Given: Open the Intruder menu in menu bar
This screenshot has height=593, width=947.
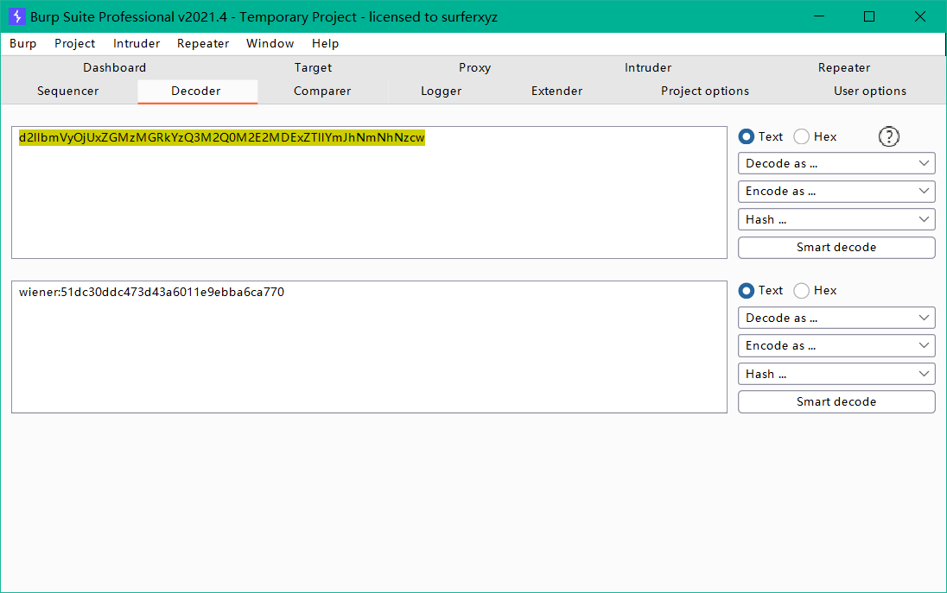Looking at the screenshot, I should point(137,43).
